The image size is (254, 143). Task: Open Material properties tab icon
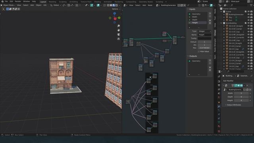[219, 126]
